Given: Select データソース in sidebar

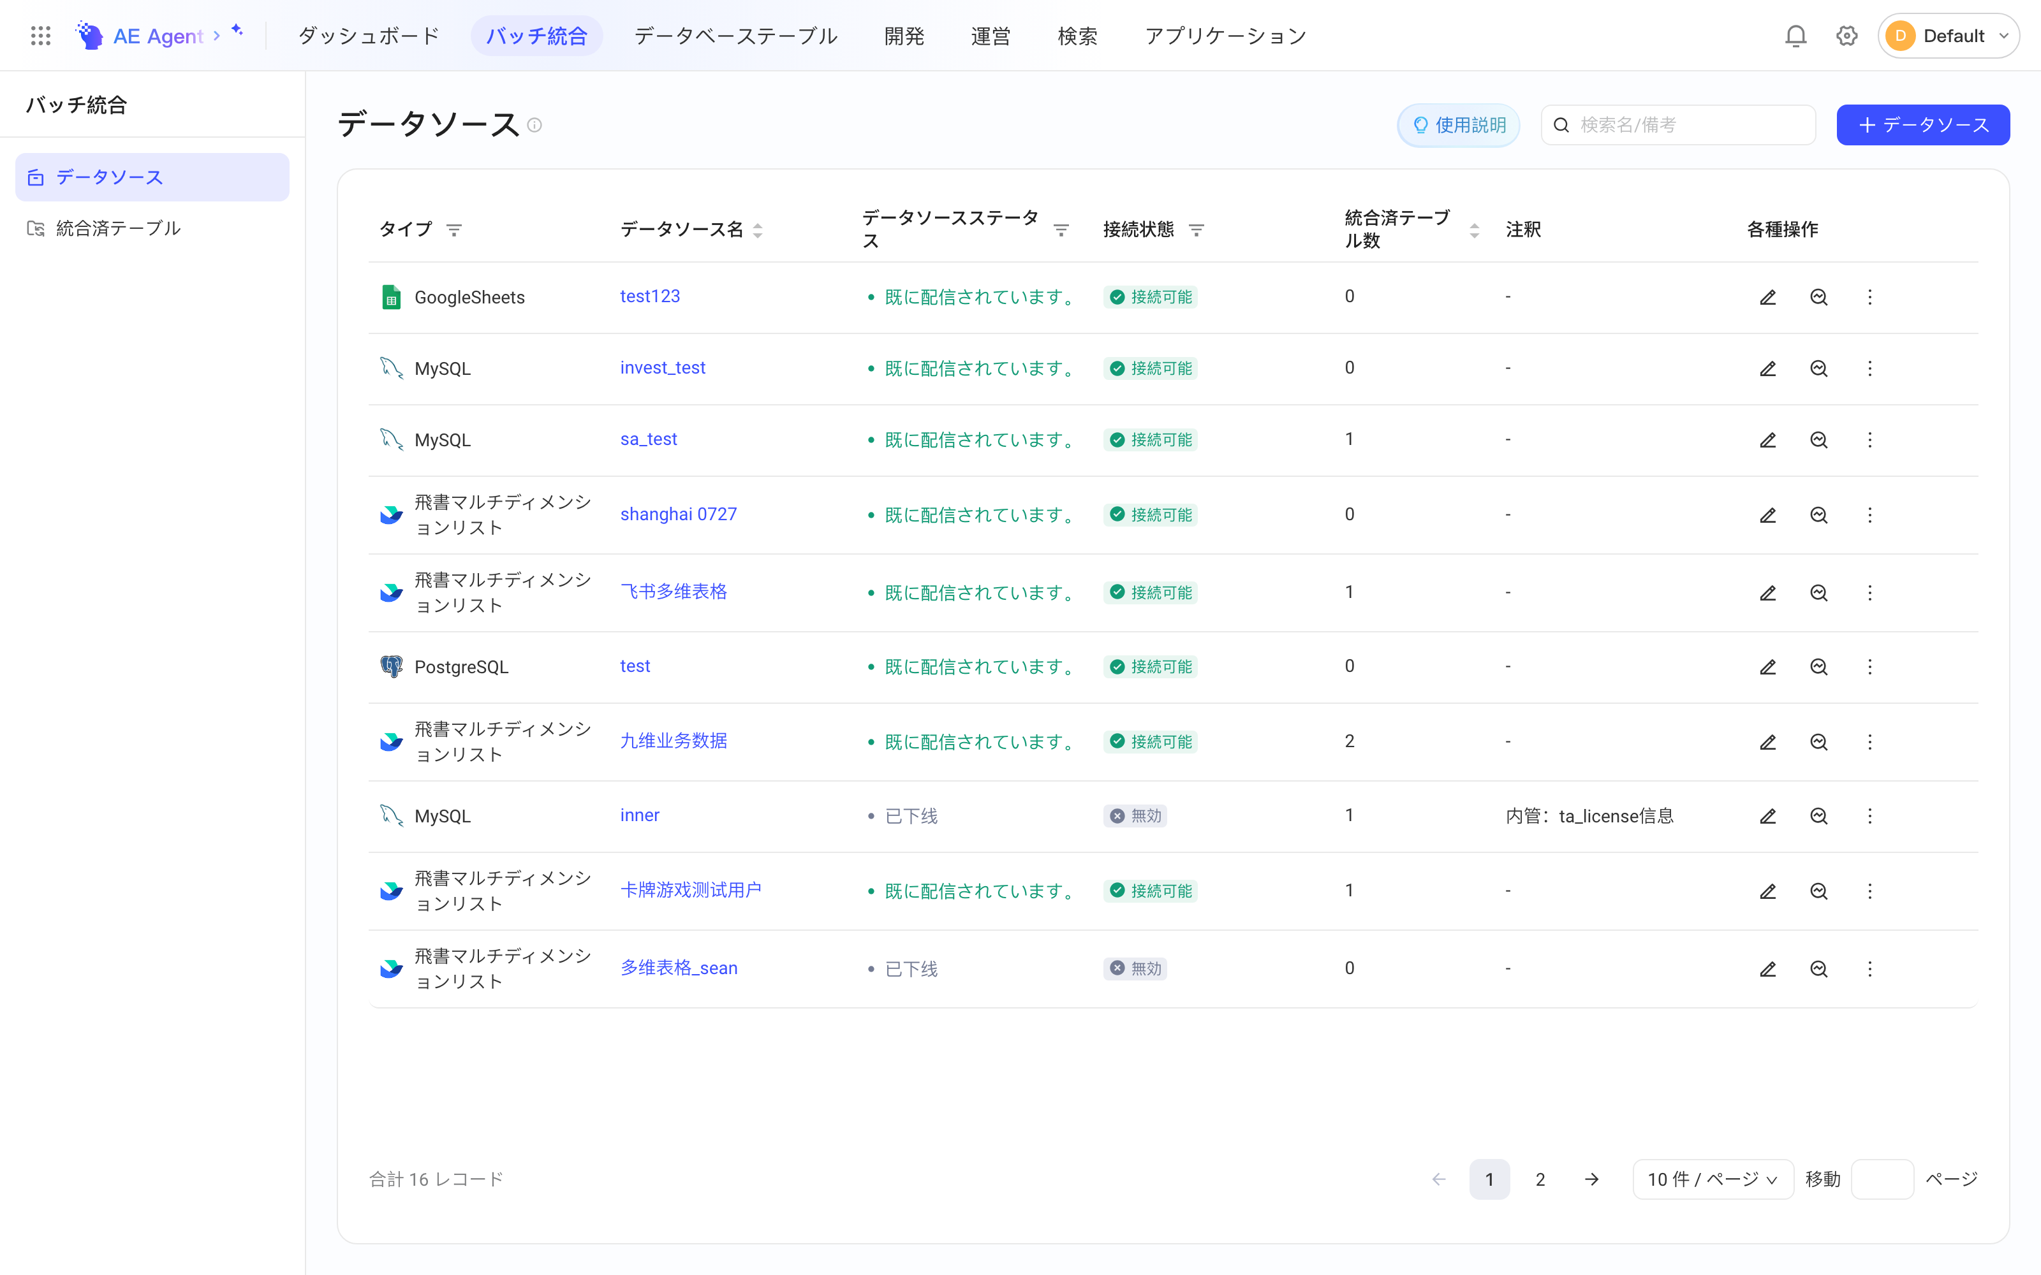Looking at the screenshot, I should [152, 177].
